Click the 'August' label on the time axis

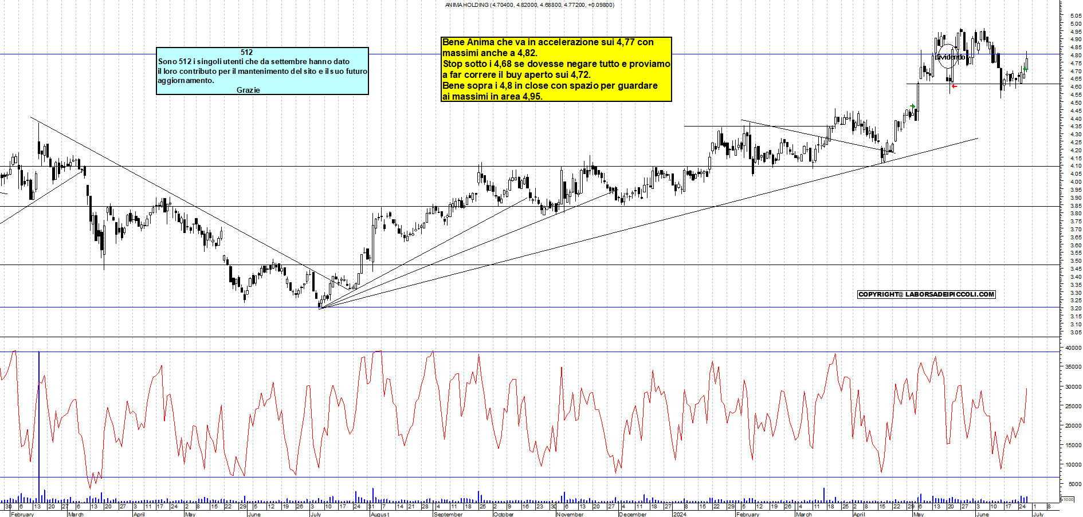click(x=380, y=514)
